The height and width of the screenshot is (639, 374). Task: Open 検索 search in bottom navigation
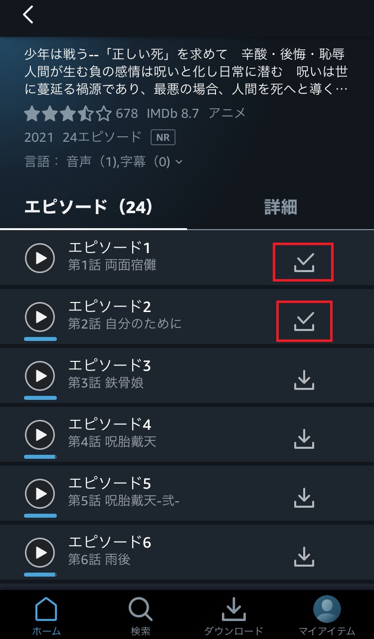140,616
